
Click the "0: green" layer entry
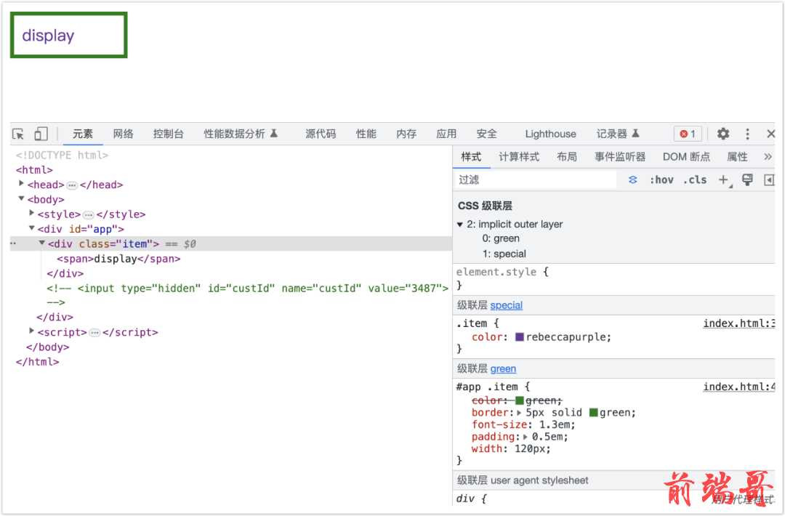[501, 238]
